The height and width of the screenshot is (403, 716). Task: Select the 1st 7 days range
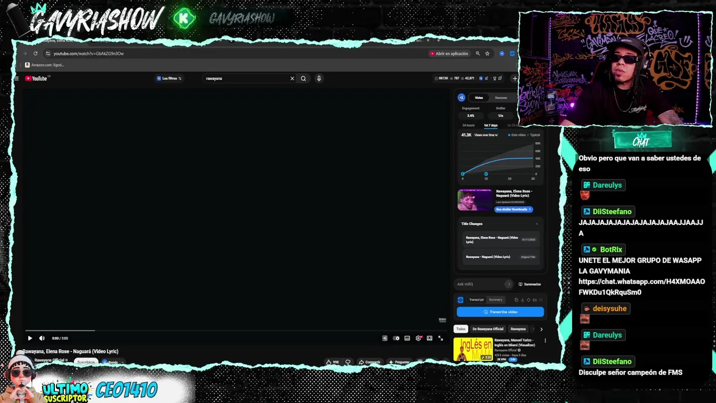(x=491, y=125)
